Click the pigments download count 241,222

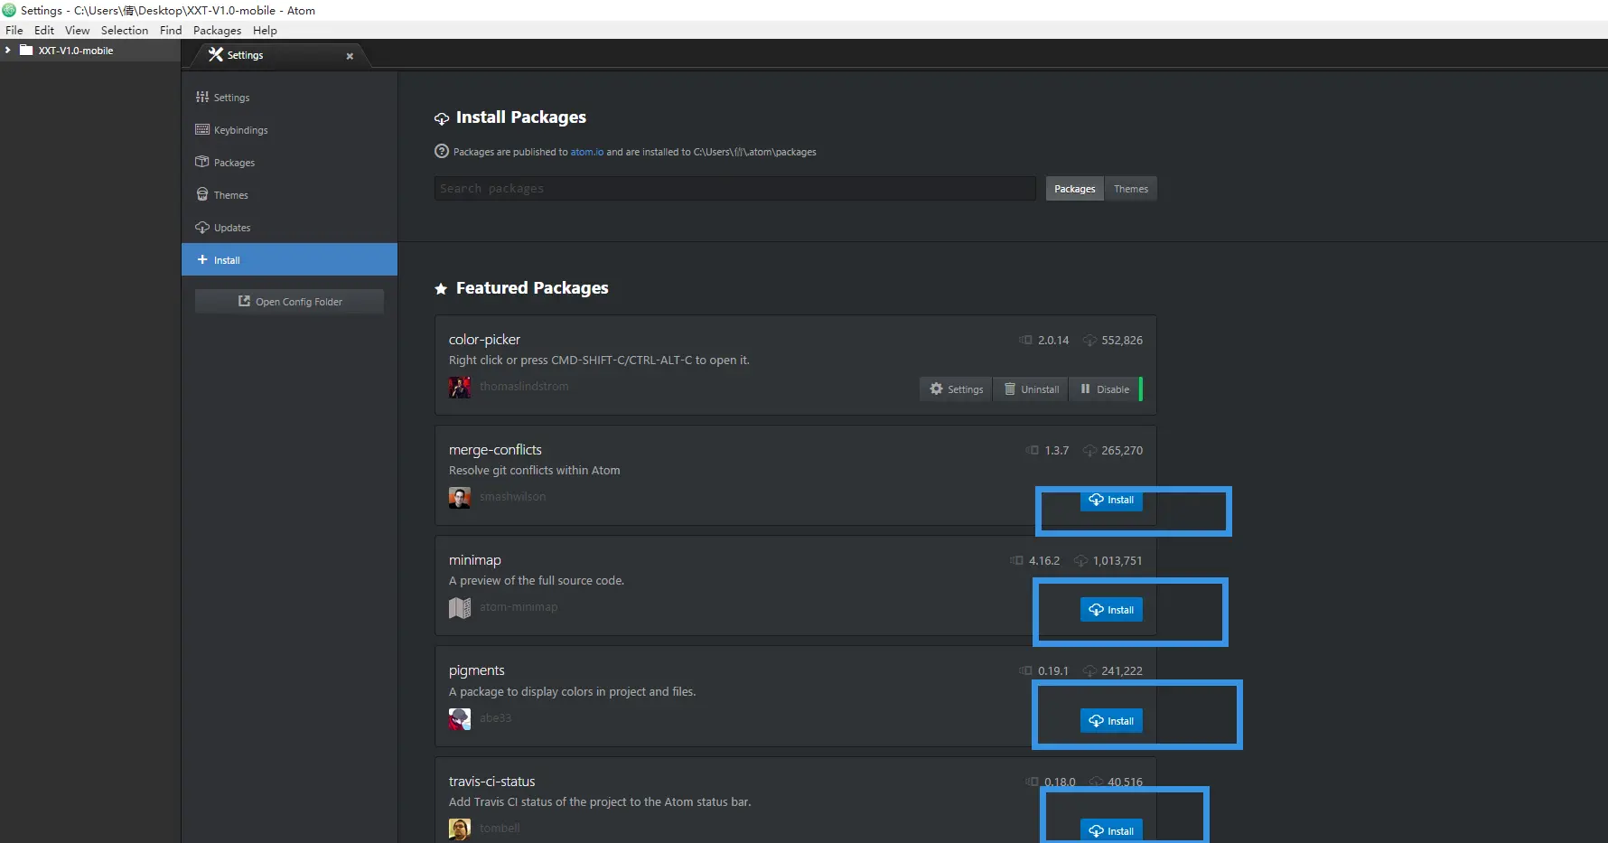point(1122,671)
